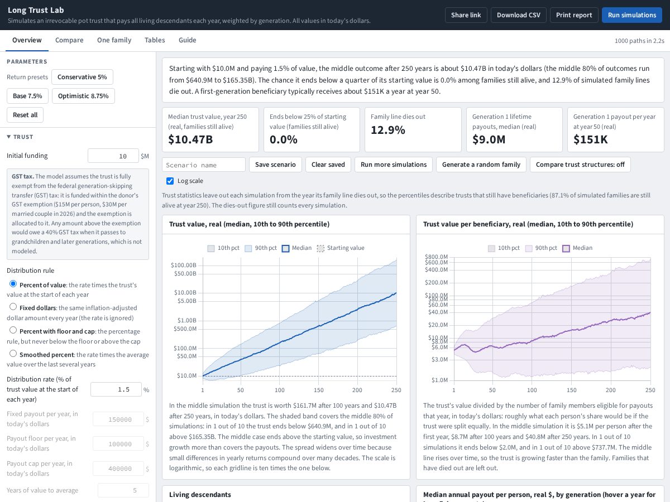Open the Guide tab

click(x=188, y=40)
